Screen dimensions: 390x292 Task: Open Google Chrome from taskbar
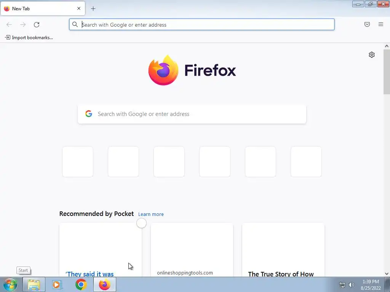point(81,284)
